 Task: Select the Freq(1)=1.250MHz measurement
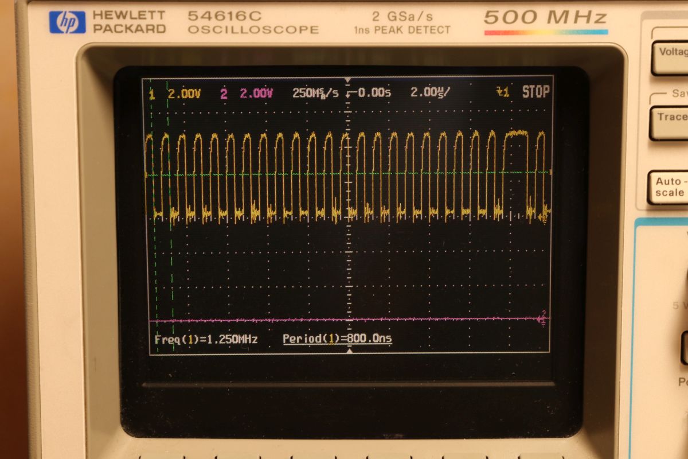tap(206, 340)
